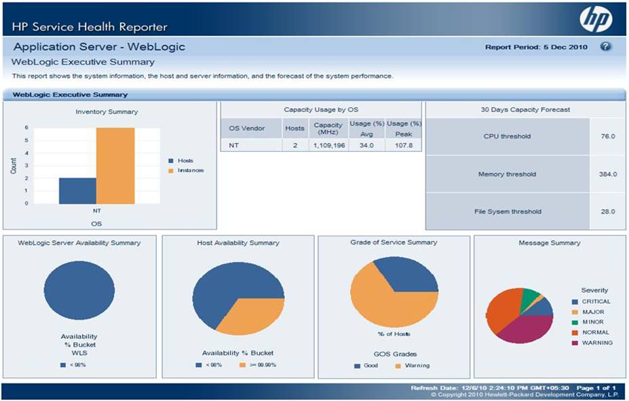Click the Application Server - WebLogic heading
The width and height of the screenshot is (629, 401).
click(99, 47)
